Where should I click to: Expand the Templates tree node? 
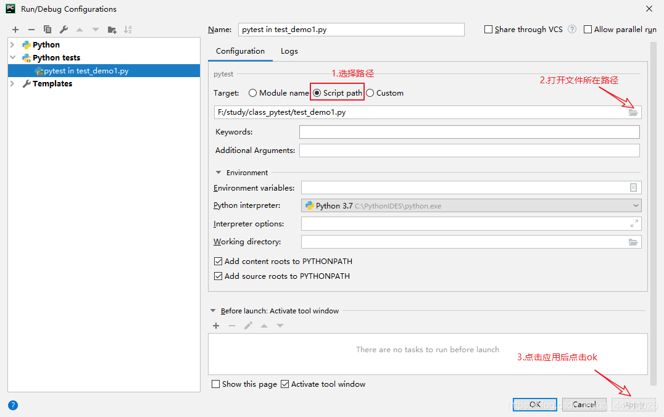pyautogui.click(x=12, y=84)
